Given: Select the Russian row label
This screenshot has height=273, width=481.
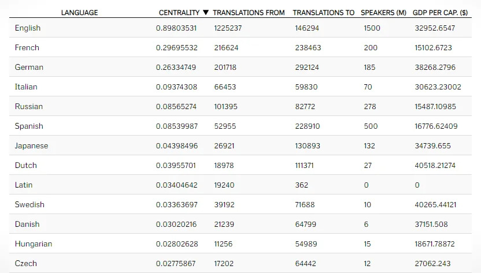Looking at the screenshot, I should pos(28,107).
